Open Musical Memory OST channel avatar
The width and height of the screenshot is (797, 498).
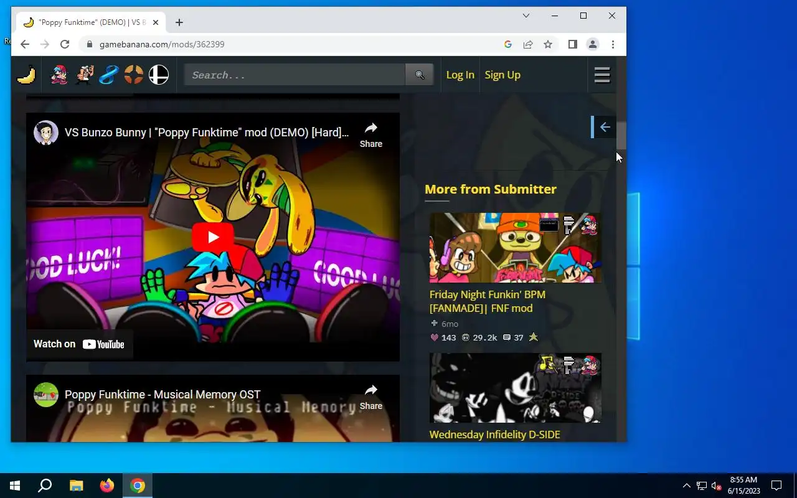click(46, 395)
